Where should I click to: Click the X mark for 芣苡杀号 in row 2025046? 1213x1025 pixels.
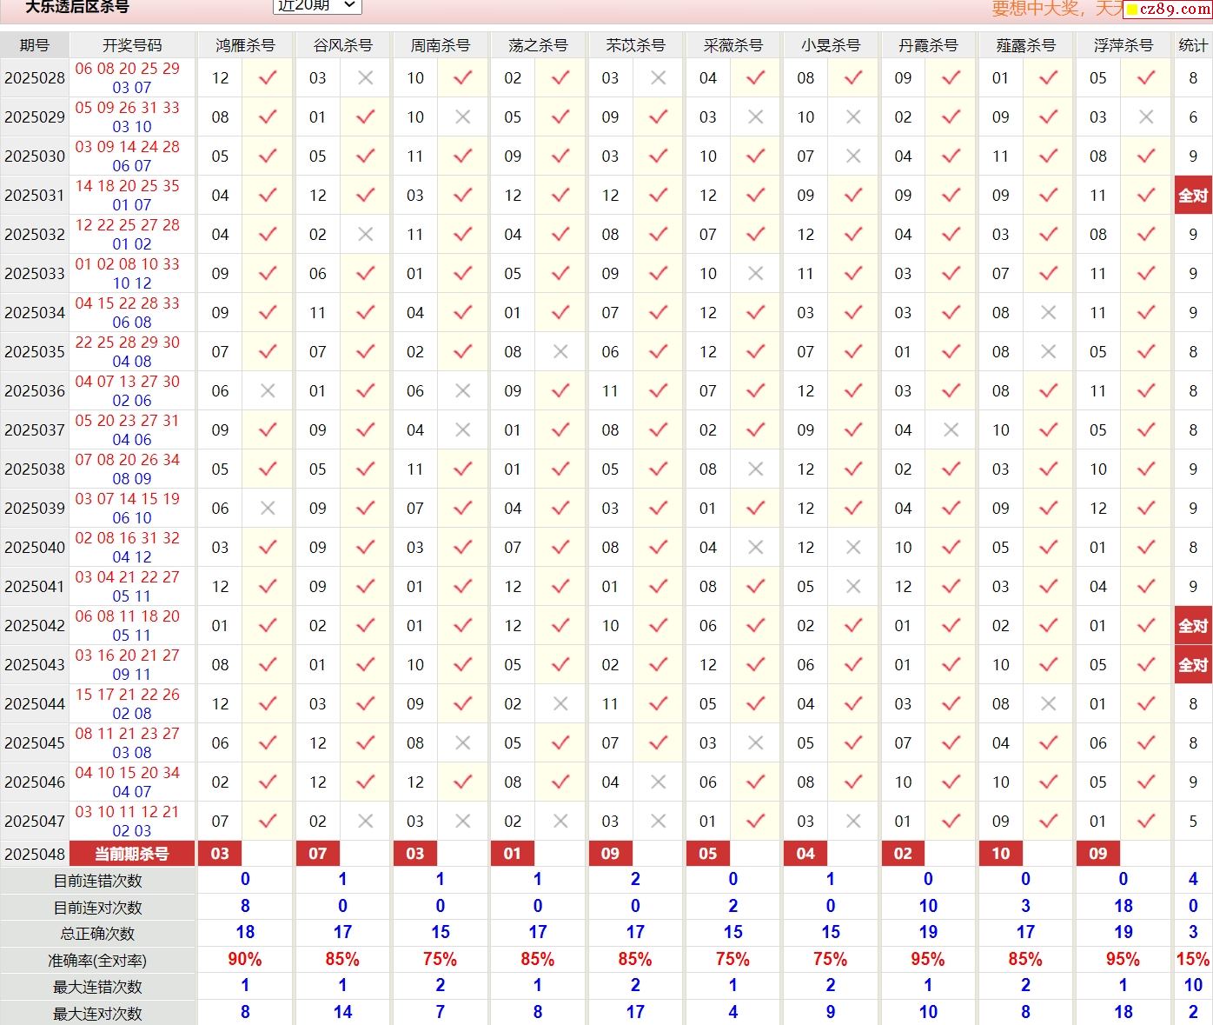658,782
